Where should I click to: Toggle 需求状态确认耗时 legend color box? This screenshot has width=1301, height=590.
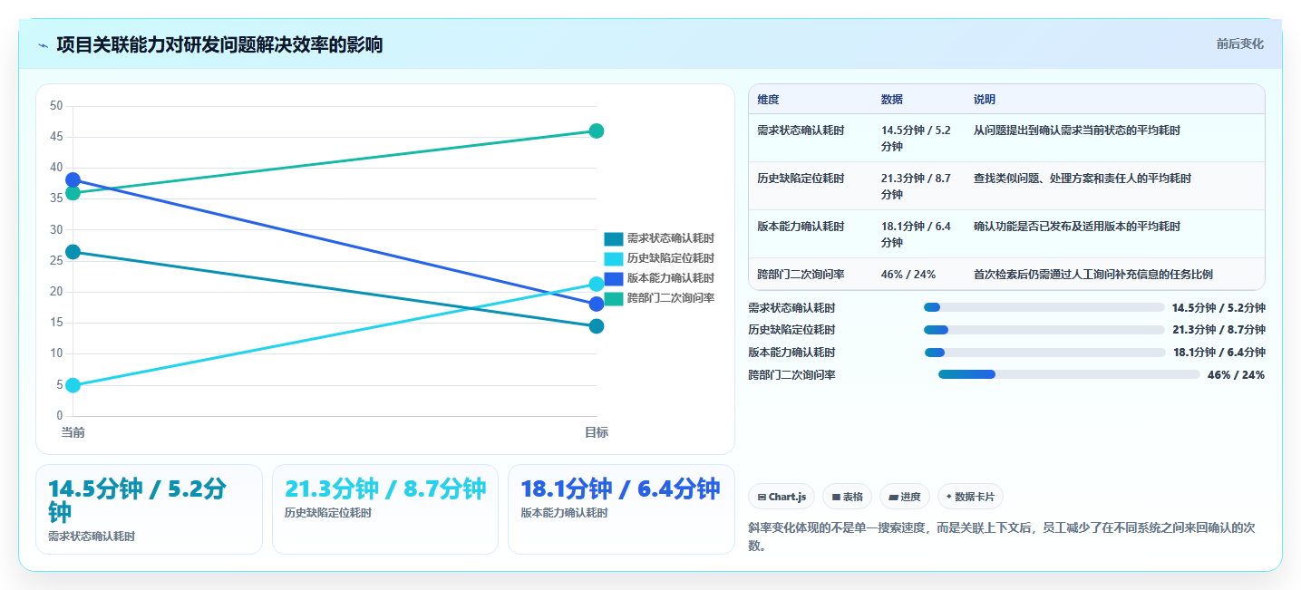[x=614, y=239]
